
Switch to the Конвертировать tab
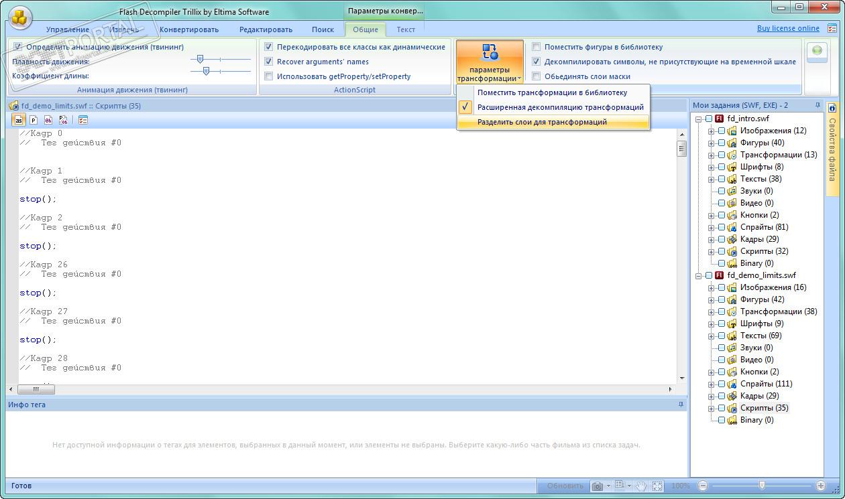coord(189,29)
